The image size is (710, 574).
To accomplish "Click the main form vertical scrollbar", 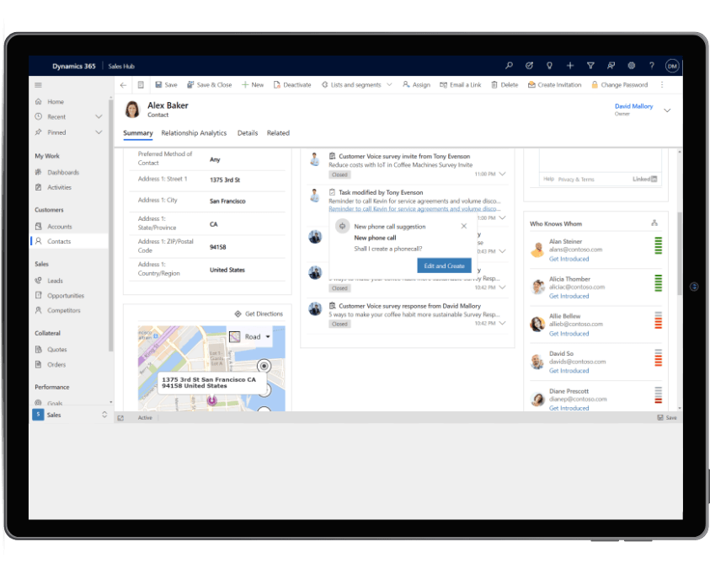I will [x=680, y=254].
